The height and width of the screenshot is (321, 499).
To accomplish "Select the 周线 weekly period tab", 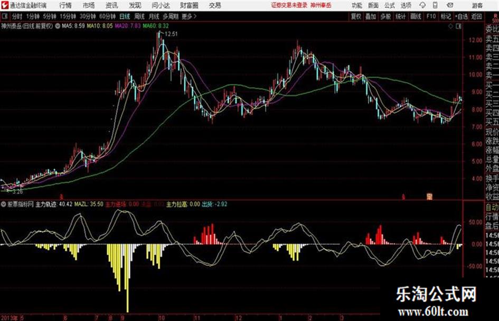I will [139, 16].
